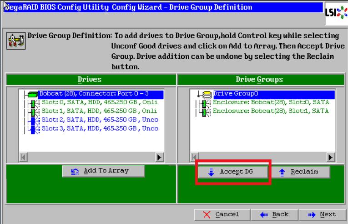Click the Add To Array button
The image size is (348, 224).
[x=103, y=171]
